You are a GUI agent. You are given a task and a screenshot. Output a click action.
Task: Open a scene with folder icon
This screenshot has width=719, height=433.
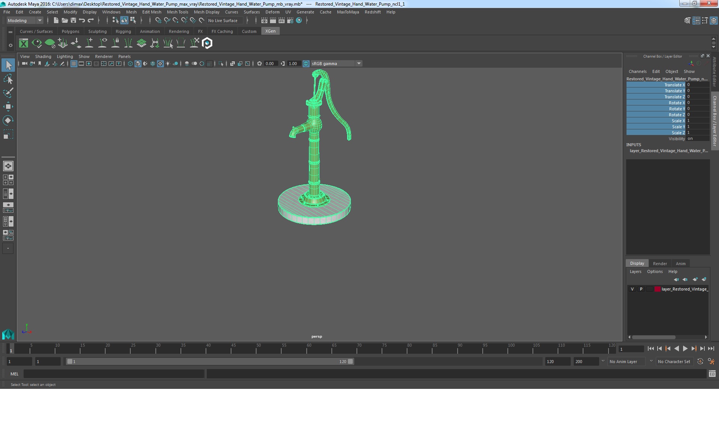point(64,20)
